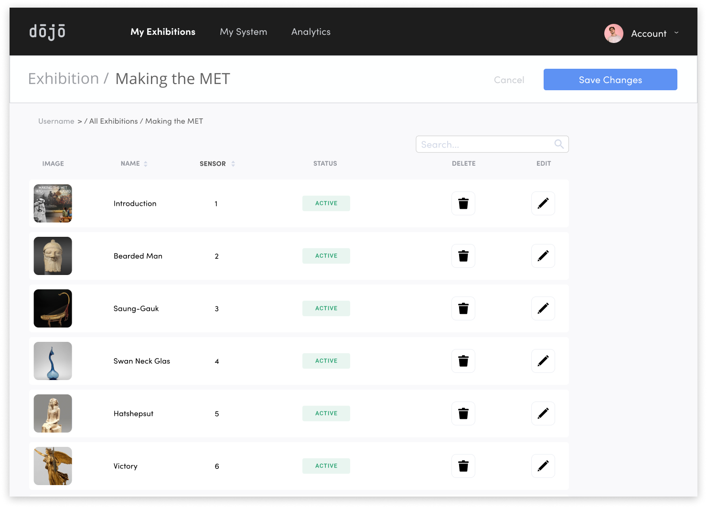Click the Victory golden statue thumbnail
Viewport: 707px width, 508px height.
click(53, 466)
